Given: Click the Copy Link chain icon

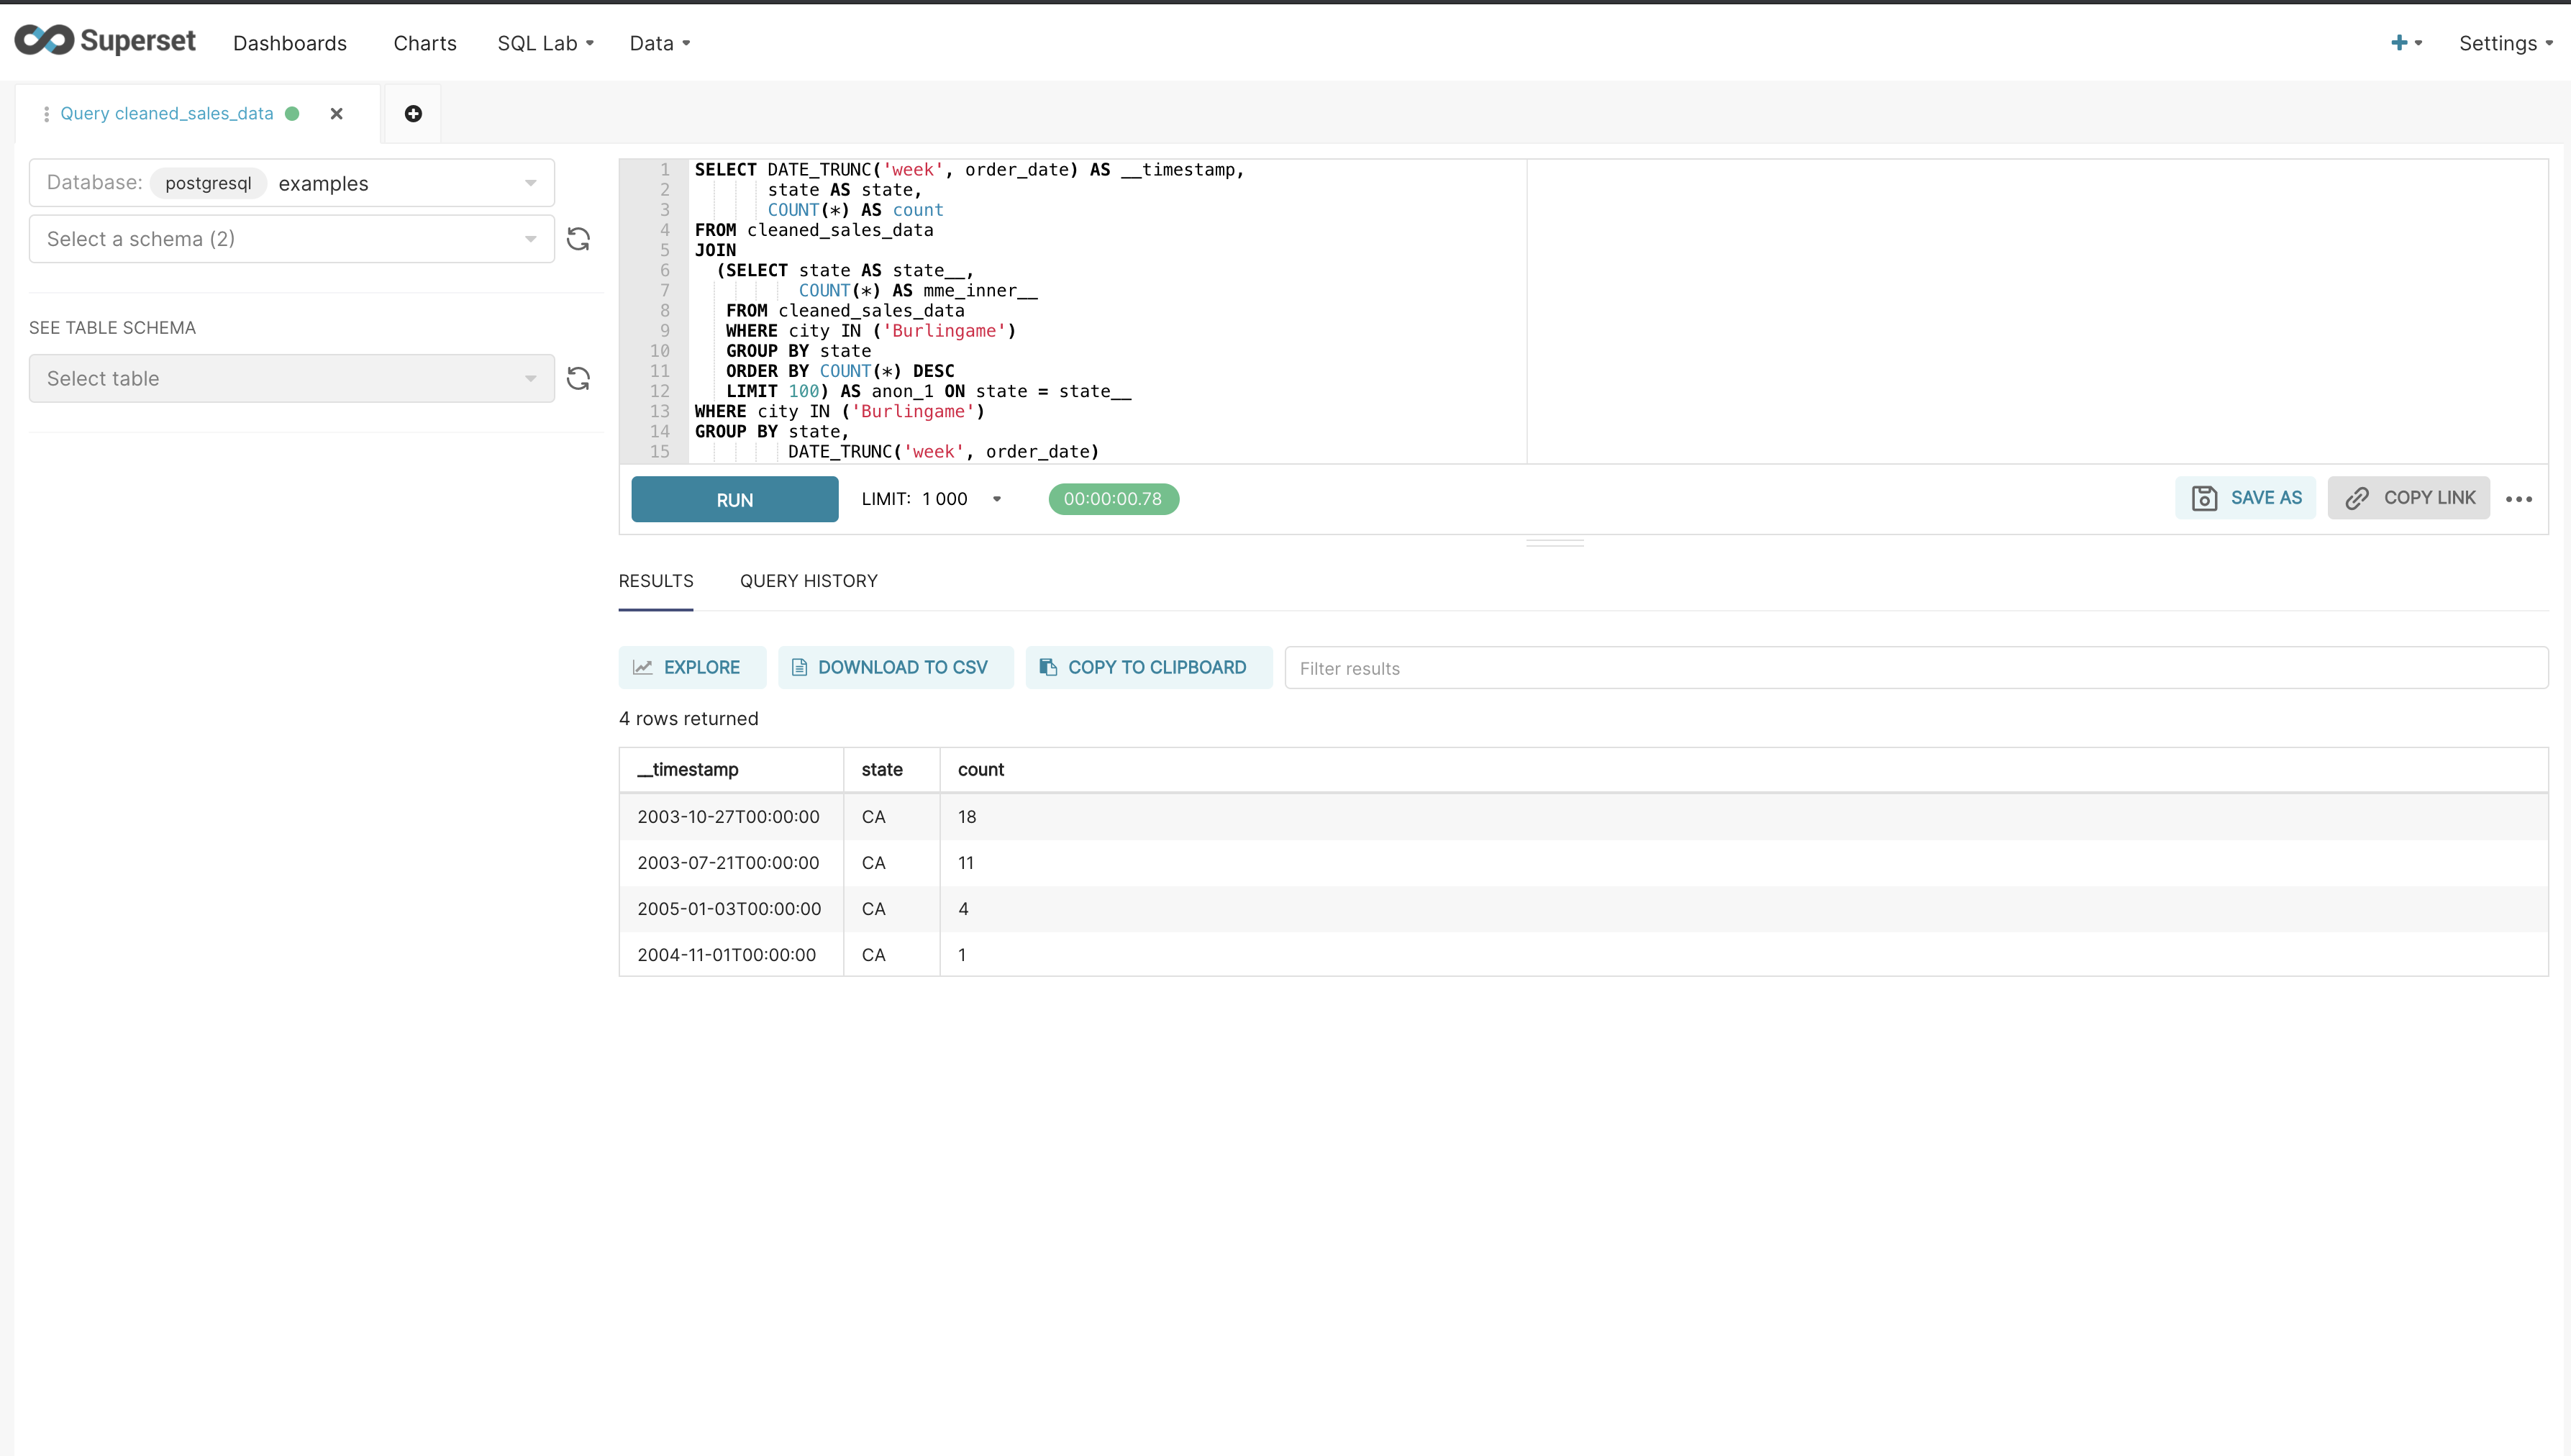Looking at the screenshot, I should [2357, 497].
